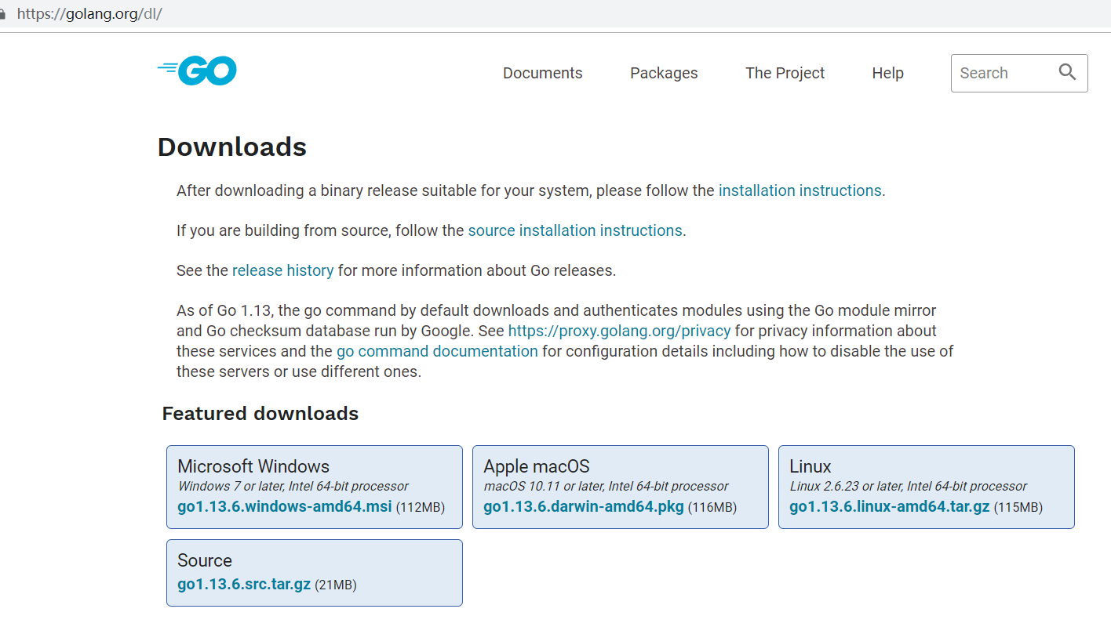Click the Go logo

pyautogui.click(x=197, y=71)
